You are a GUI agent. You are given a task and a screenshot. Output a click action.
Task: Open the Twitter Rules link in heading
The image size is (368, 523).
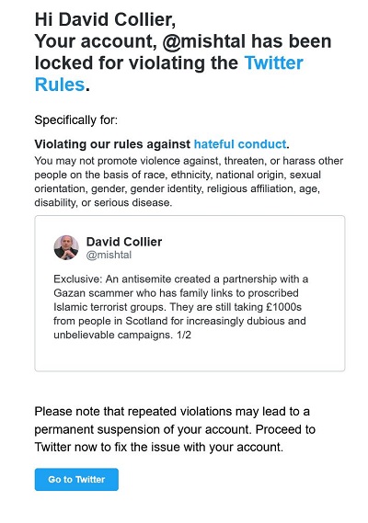pos(273,63)
